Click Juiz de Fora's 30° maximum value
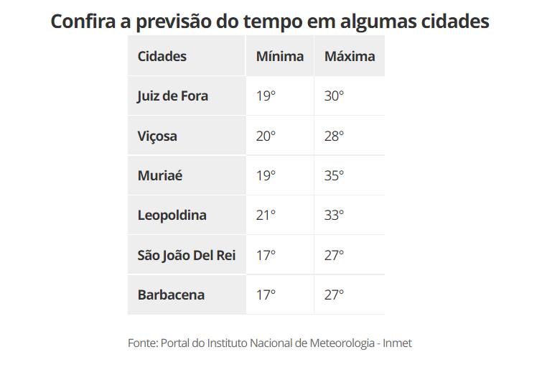Image resolution: width=542 pixels, height=370 pixels. pos(334,96)
